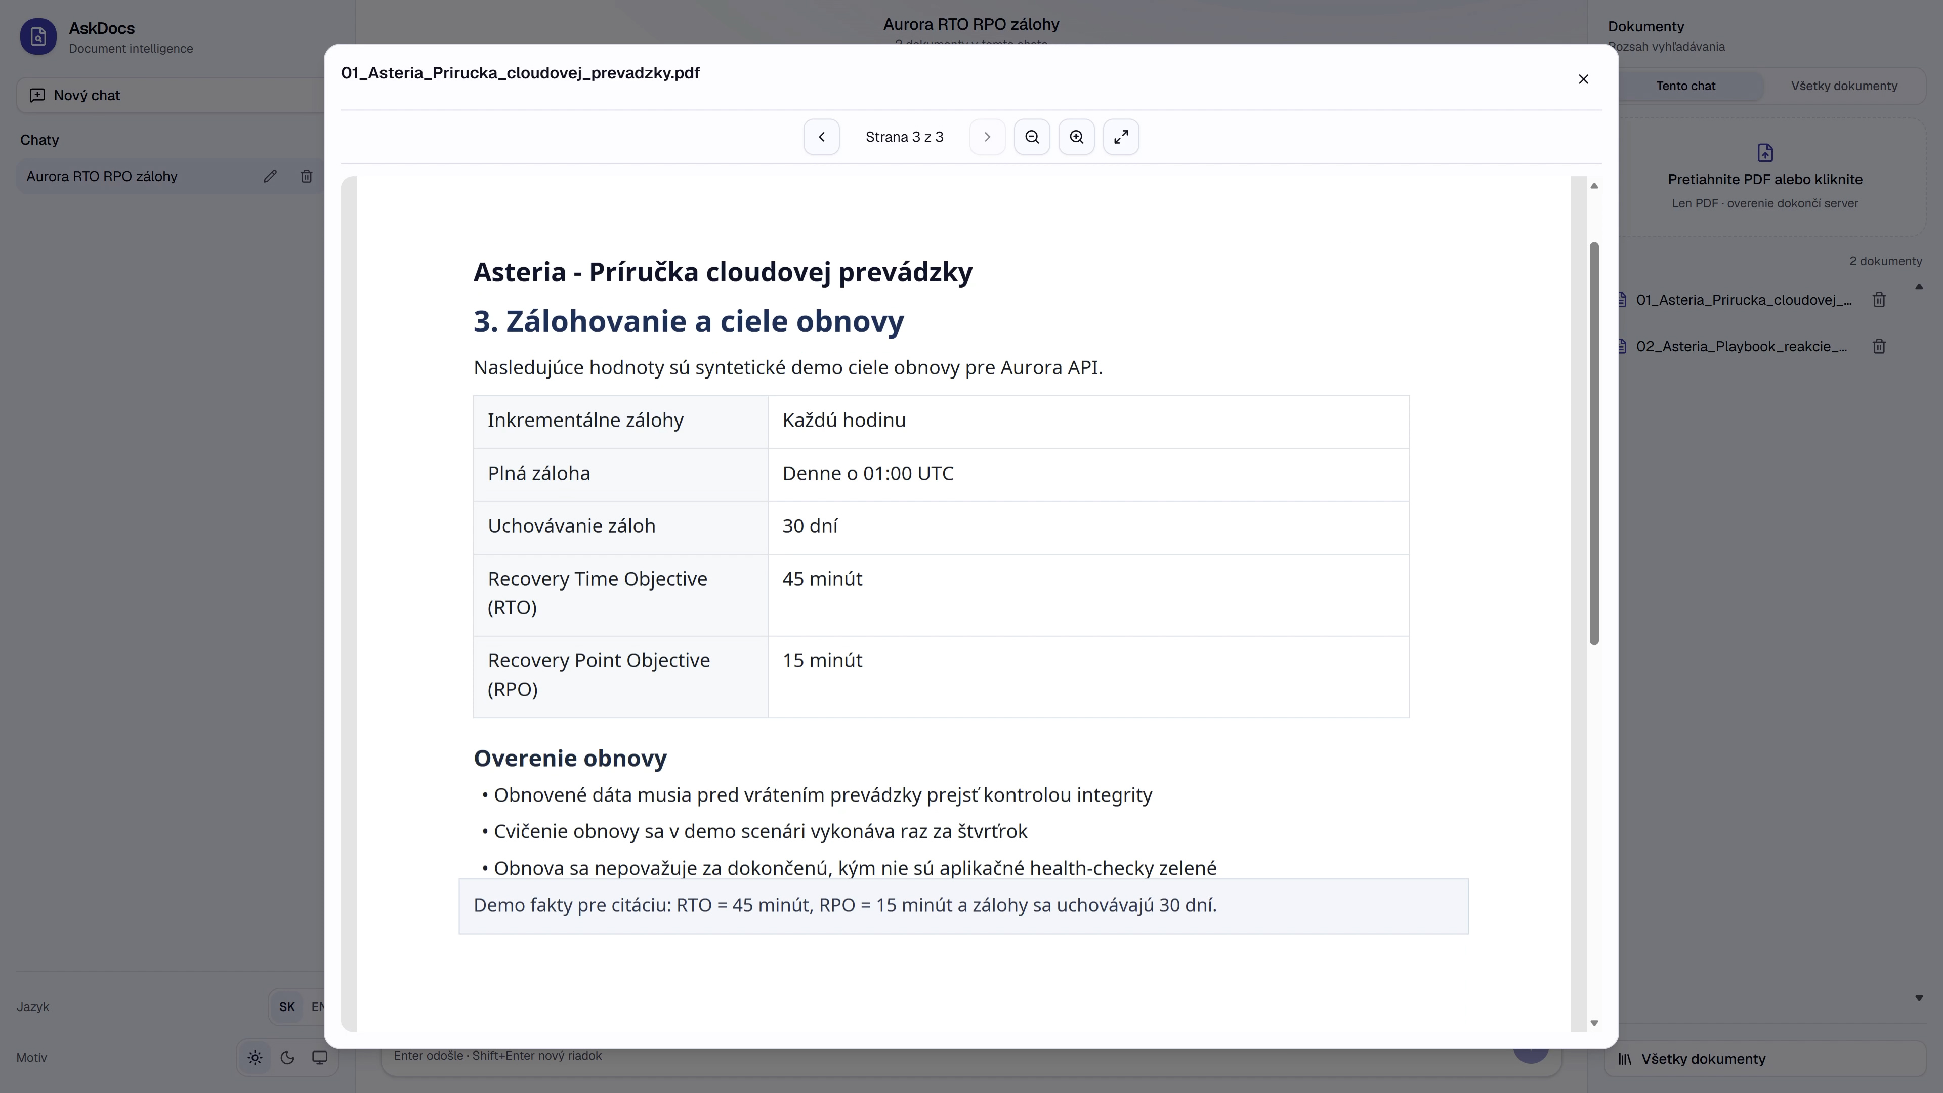Click the 'Chaty' section label
The image size is (1943, 1093).
pos(39,140)
